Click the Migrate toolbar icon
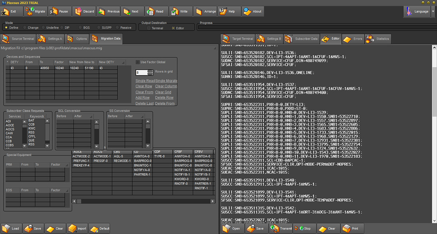437x234 pixels. click(x=29, y=11)
